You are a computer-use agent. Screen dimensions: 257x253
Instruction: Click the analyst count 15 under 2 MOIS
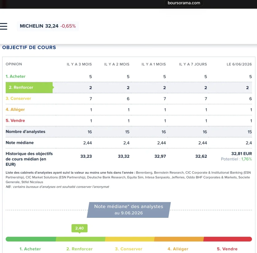[x=127, y=132]
